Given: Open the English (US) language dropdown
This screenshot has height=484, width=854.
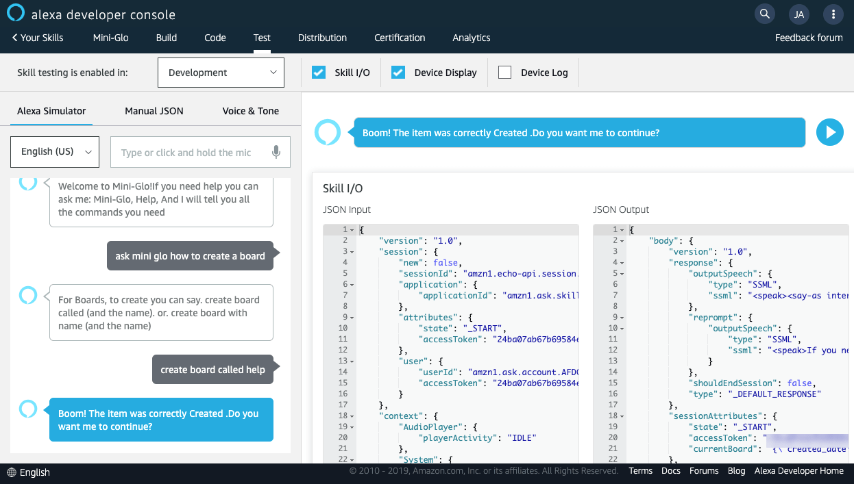Looking at the screenshot, I should (x=55, y=152).
